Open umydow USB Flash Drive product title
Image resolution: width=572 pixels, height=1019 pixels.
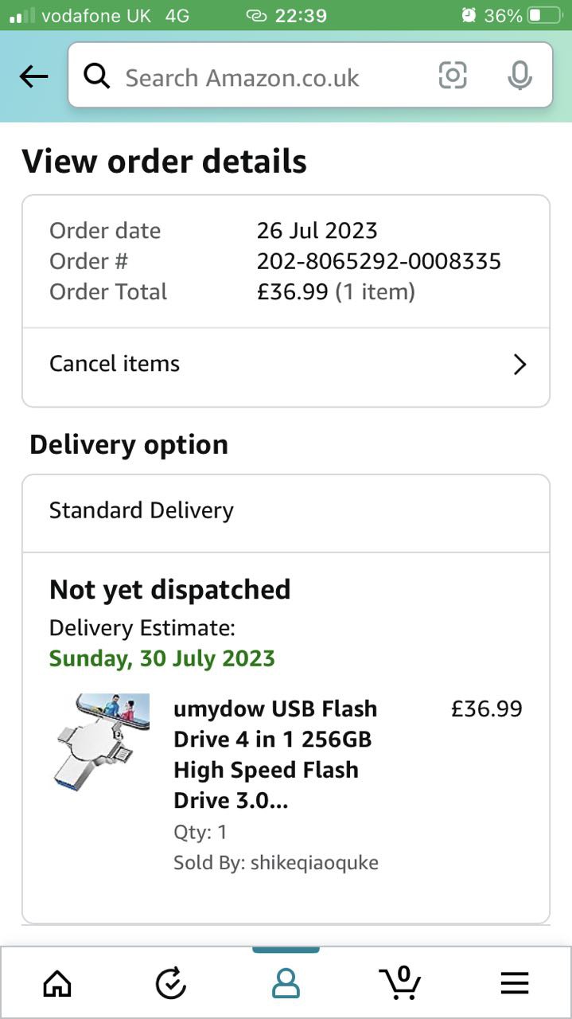[x=275, y=754]
